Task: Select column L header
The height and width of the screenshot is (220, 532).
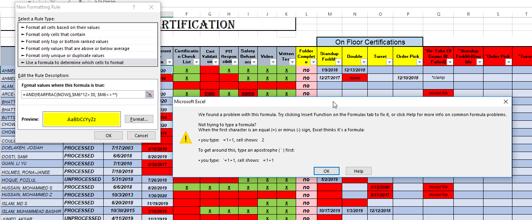Action: click(x=306, y=14)
